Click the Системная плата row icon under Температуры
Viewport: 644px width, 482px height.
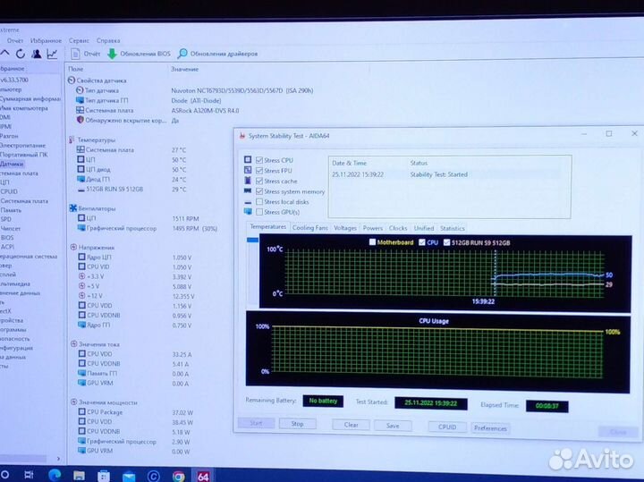click(x=80, y=149)
